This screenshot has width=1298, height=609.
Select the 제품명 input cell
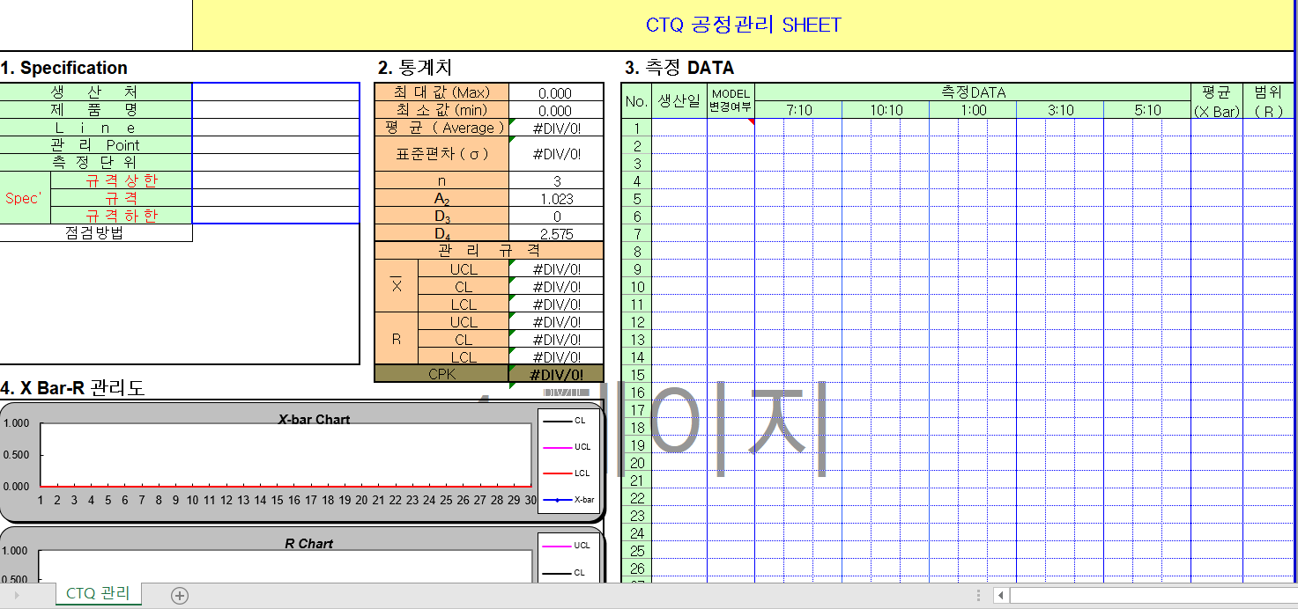coord(276,110)
